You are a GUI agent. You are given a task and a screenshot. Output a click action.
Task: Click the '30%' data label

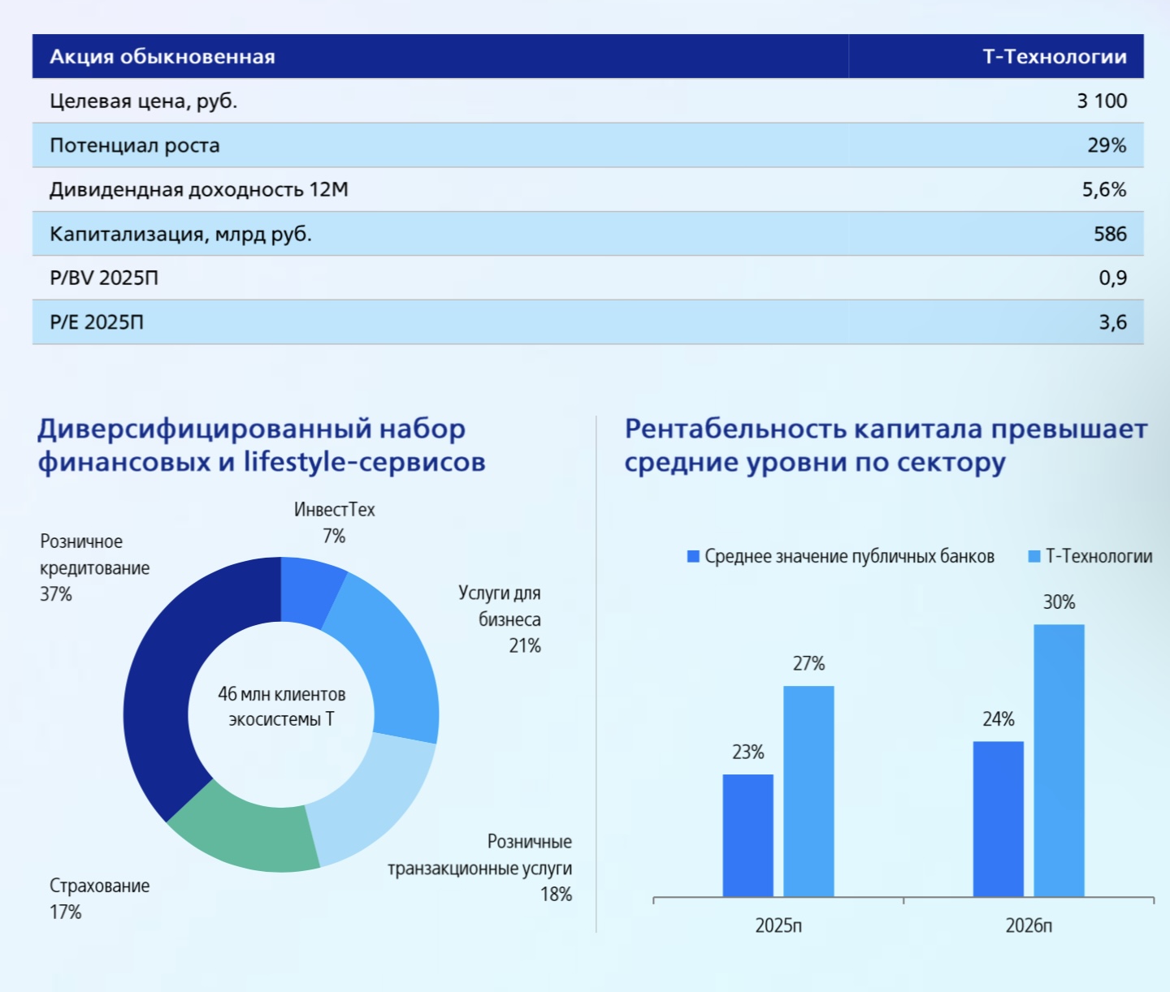1059,602
